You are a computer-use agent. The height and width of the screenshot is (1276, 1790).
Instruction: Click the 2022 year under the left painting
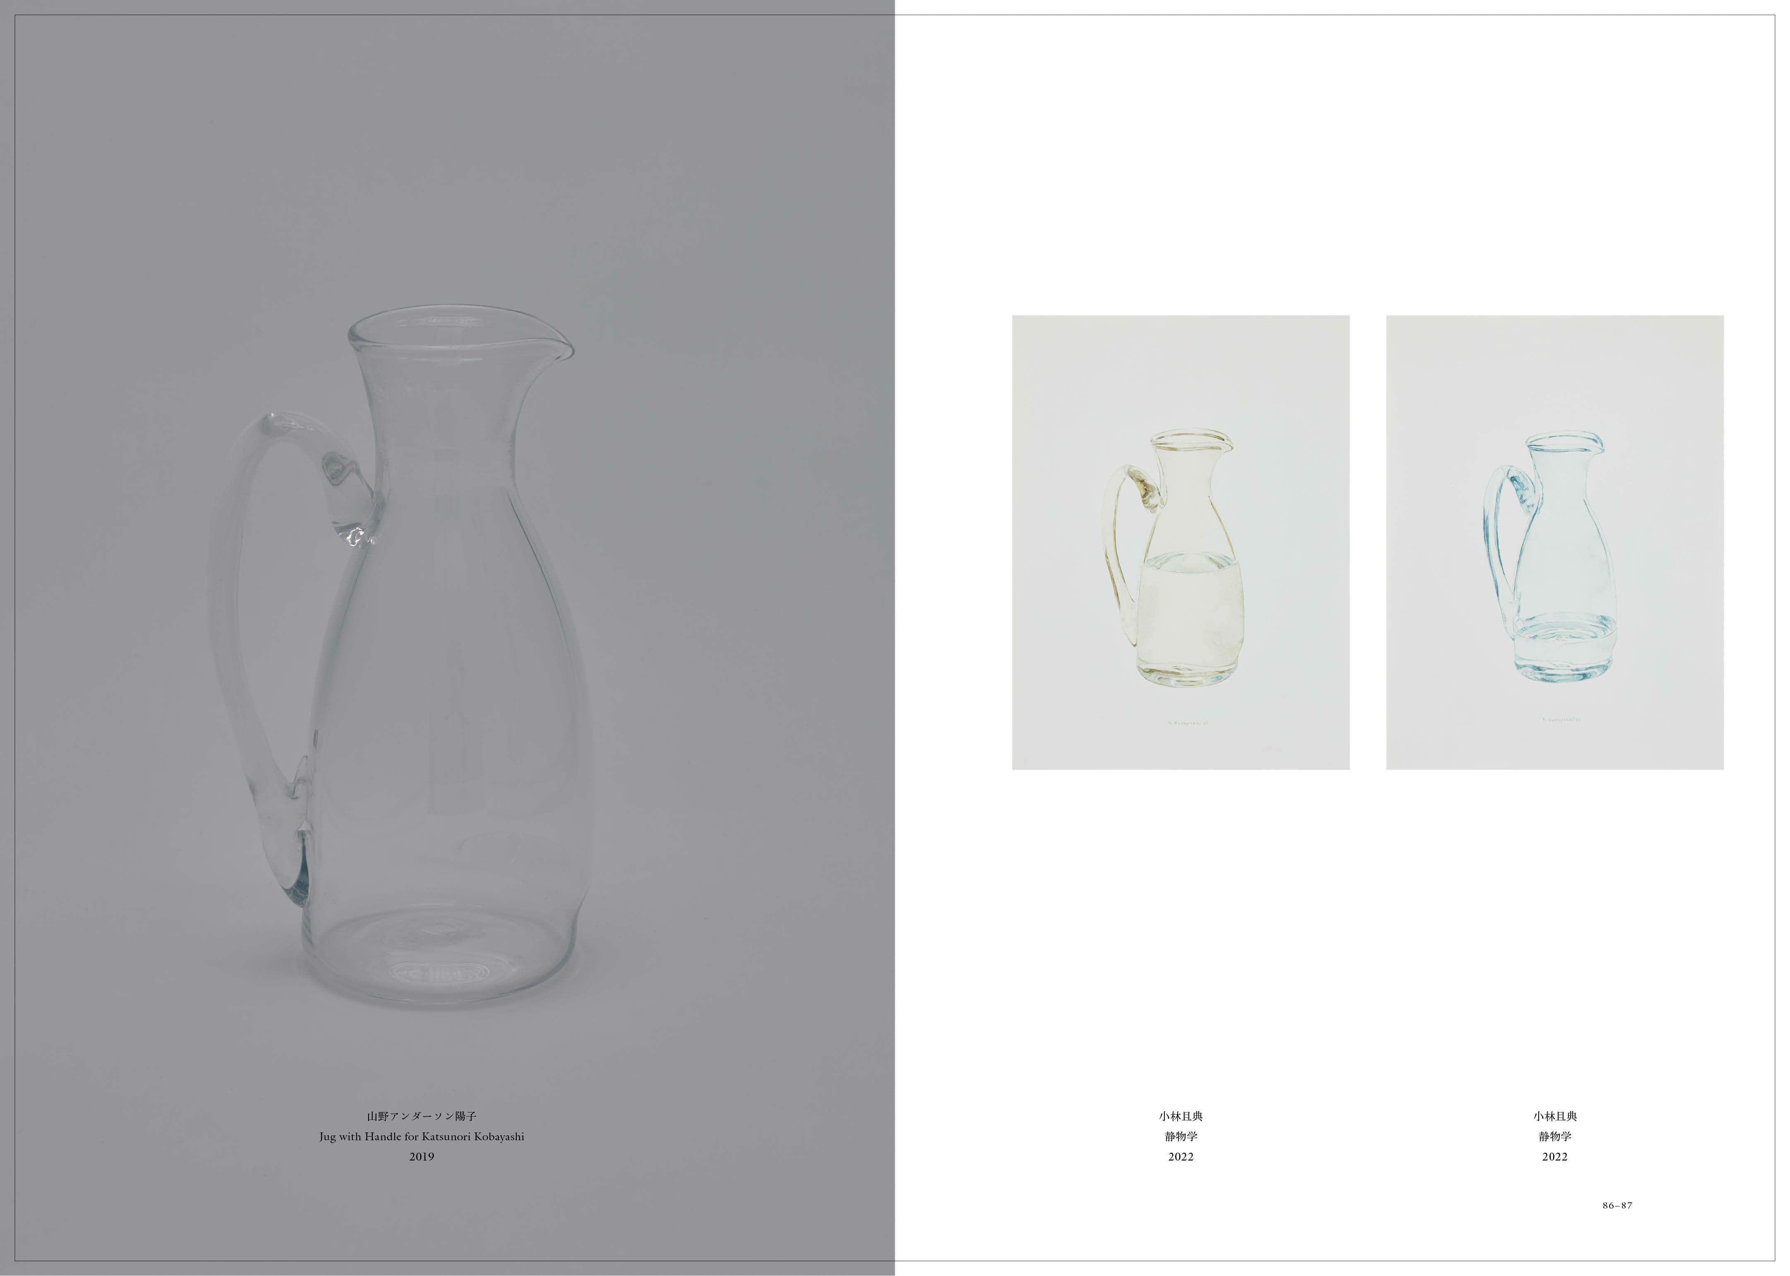pyautogui.click(x=1181, y=1156)
